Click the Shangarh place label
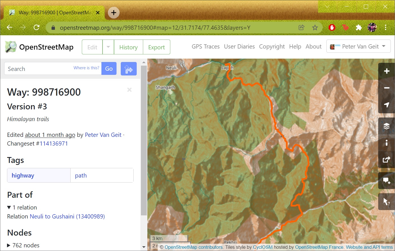 click(165, 87)
